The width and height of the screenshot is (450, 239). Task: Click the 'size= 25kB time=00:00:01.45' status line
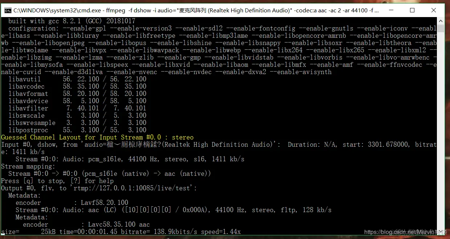pos(121,232)
